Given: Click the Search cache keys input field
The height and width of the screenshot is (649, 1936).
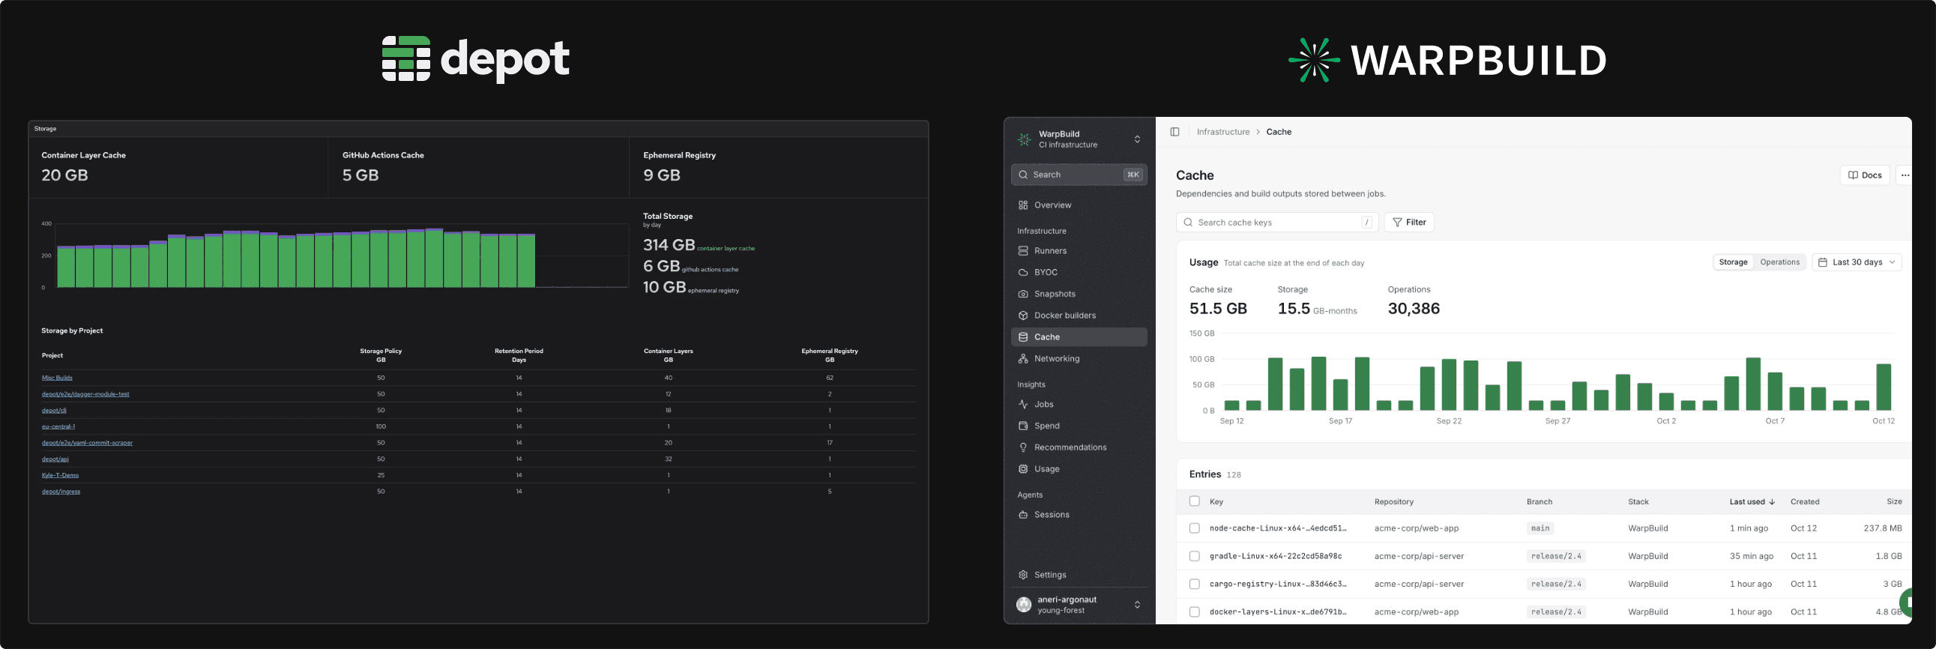Looking at the screenshot, I should 1277,223.
